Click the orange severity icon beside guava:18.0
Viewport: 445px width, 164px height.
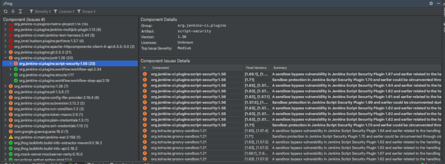point(11,131)
